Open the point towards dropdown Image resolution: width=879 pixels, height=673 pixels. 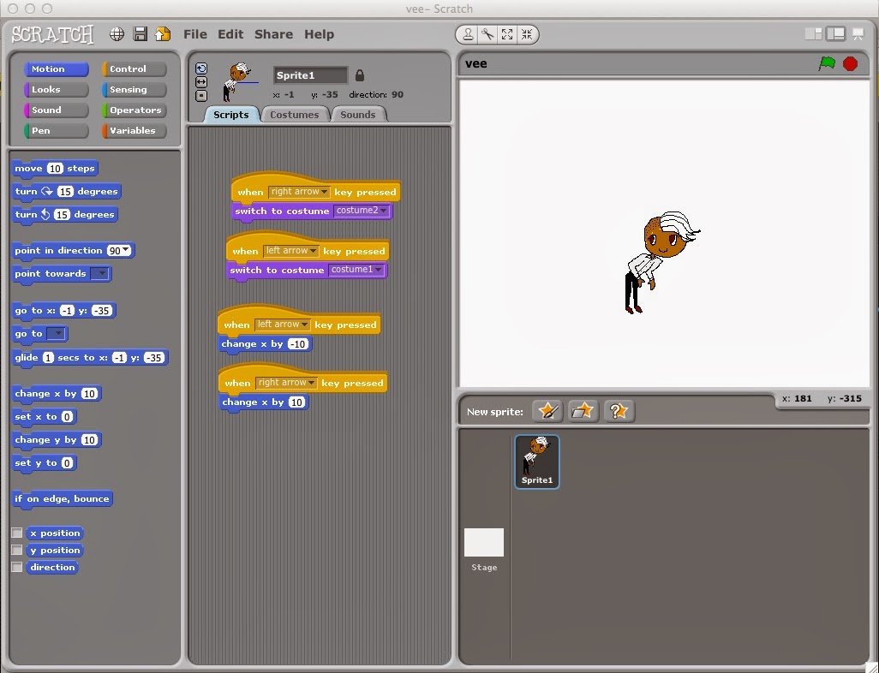[102, 274]
